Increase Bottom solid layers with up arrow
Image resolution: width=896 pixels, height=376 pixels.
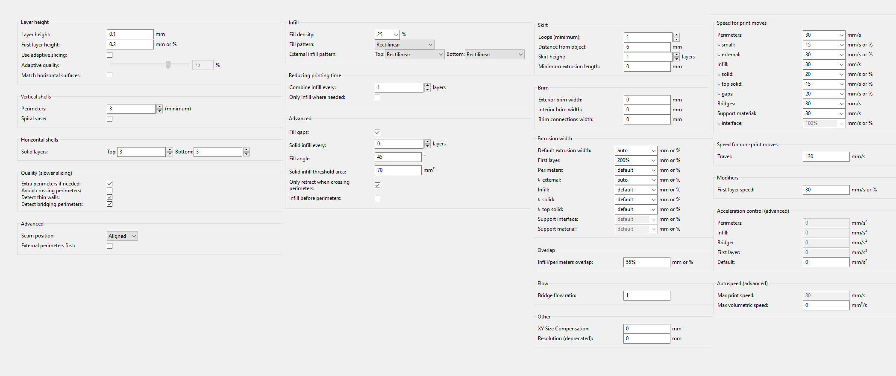(x=246, y=150)
